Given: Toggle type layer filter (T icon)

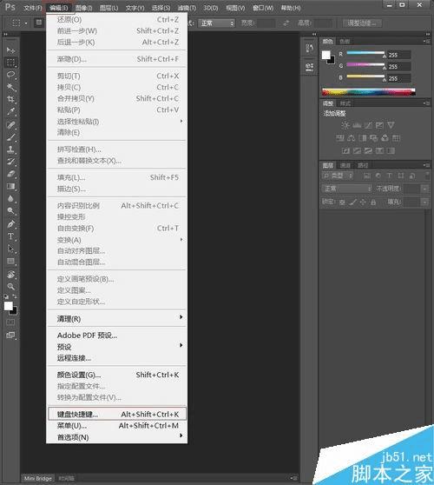Looking at the screenshot, I should [389, 176].
